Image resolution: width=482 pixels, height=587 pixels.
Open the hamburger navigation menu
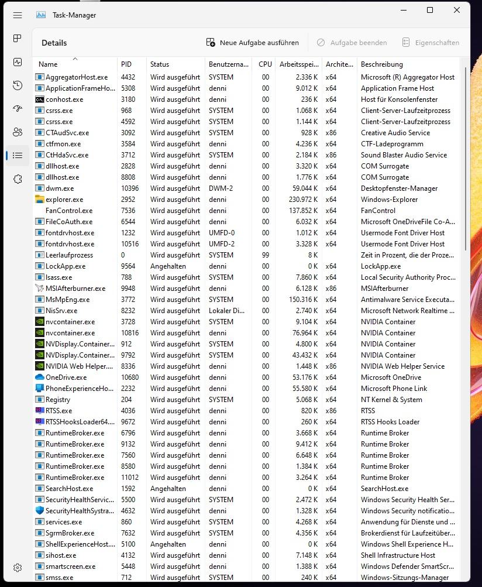(x=17, y=15)
